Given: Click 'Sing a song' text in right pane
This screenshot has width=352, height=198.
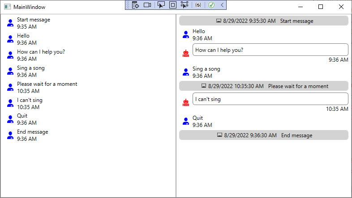Looking at the screenshot, I should pyautogui.click(x=206, y=69).
